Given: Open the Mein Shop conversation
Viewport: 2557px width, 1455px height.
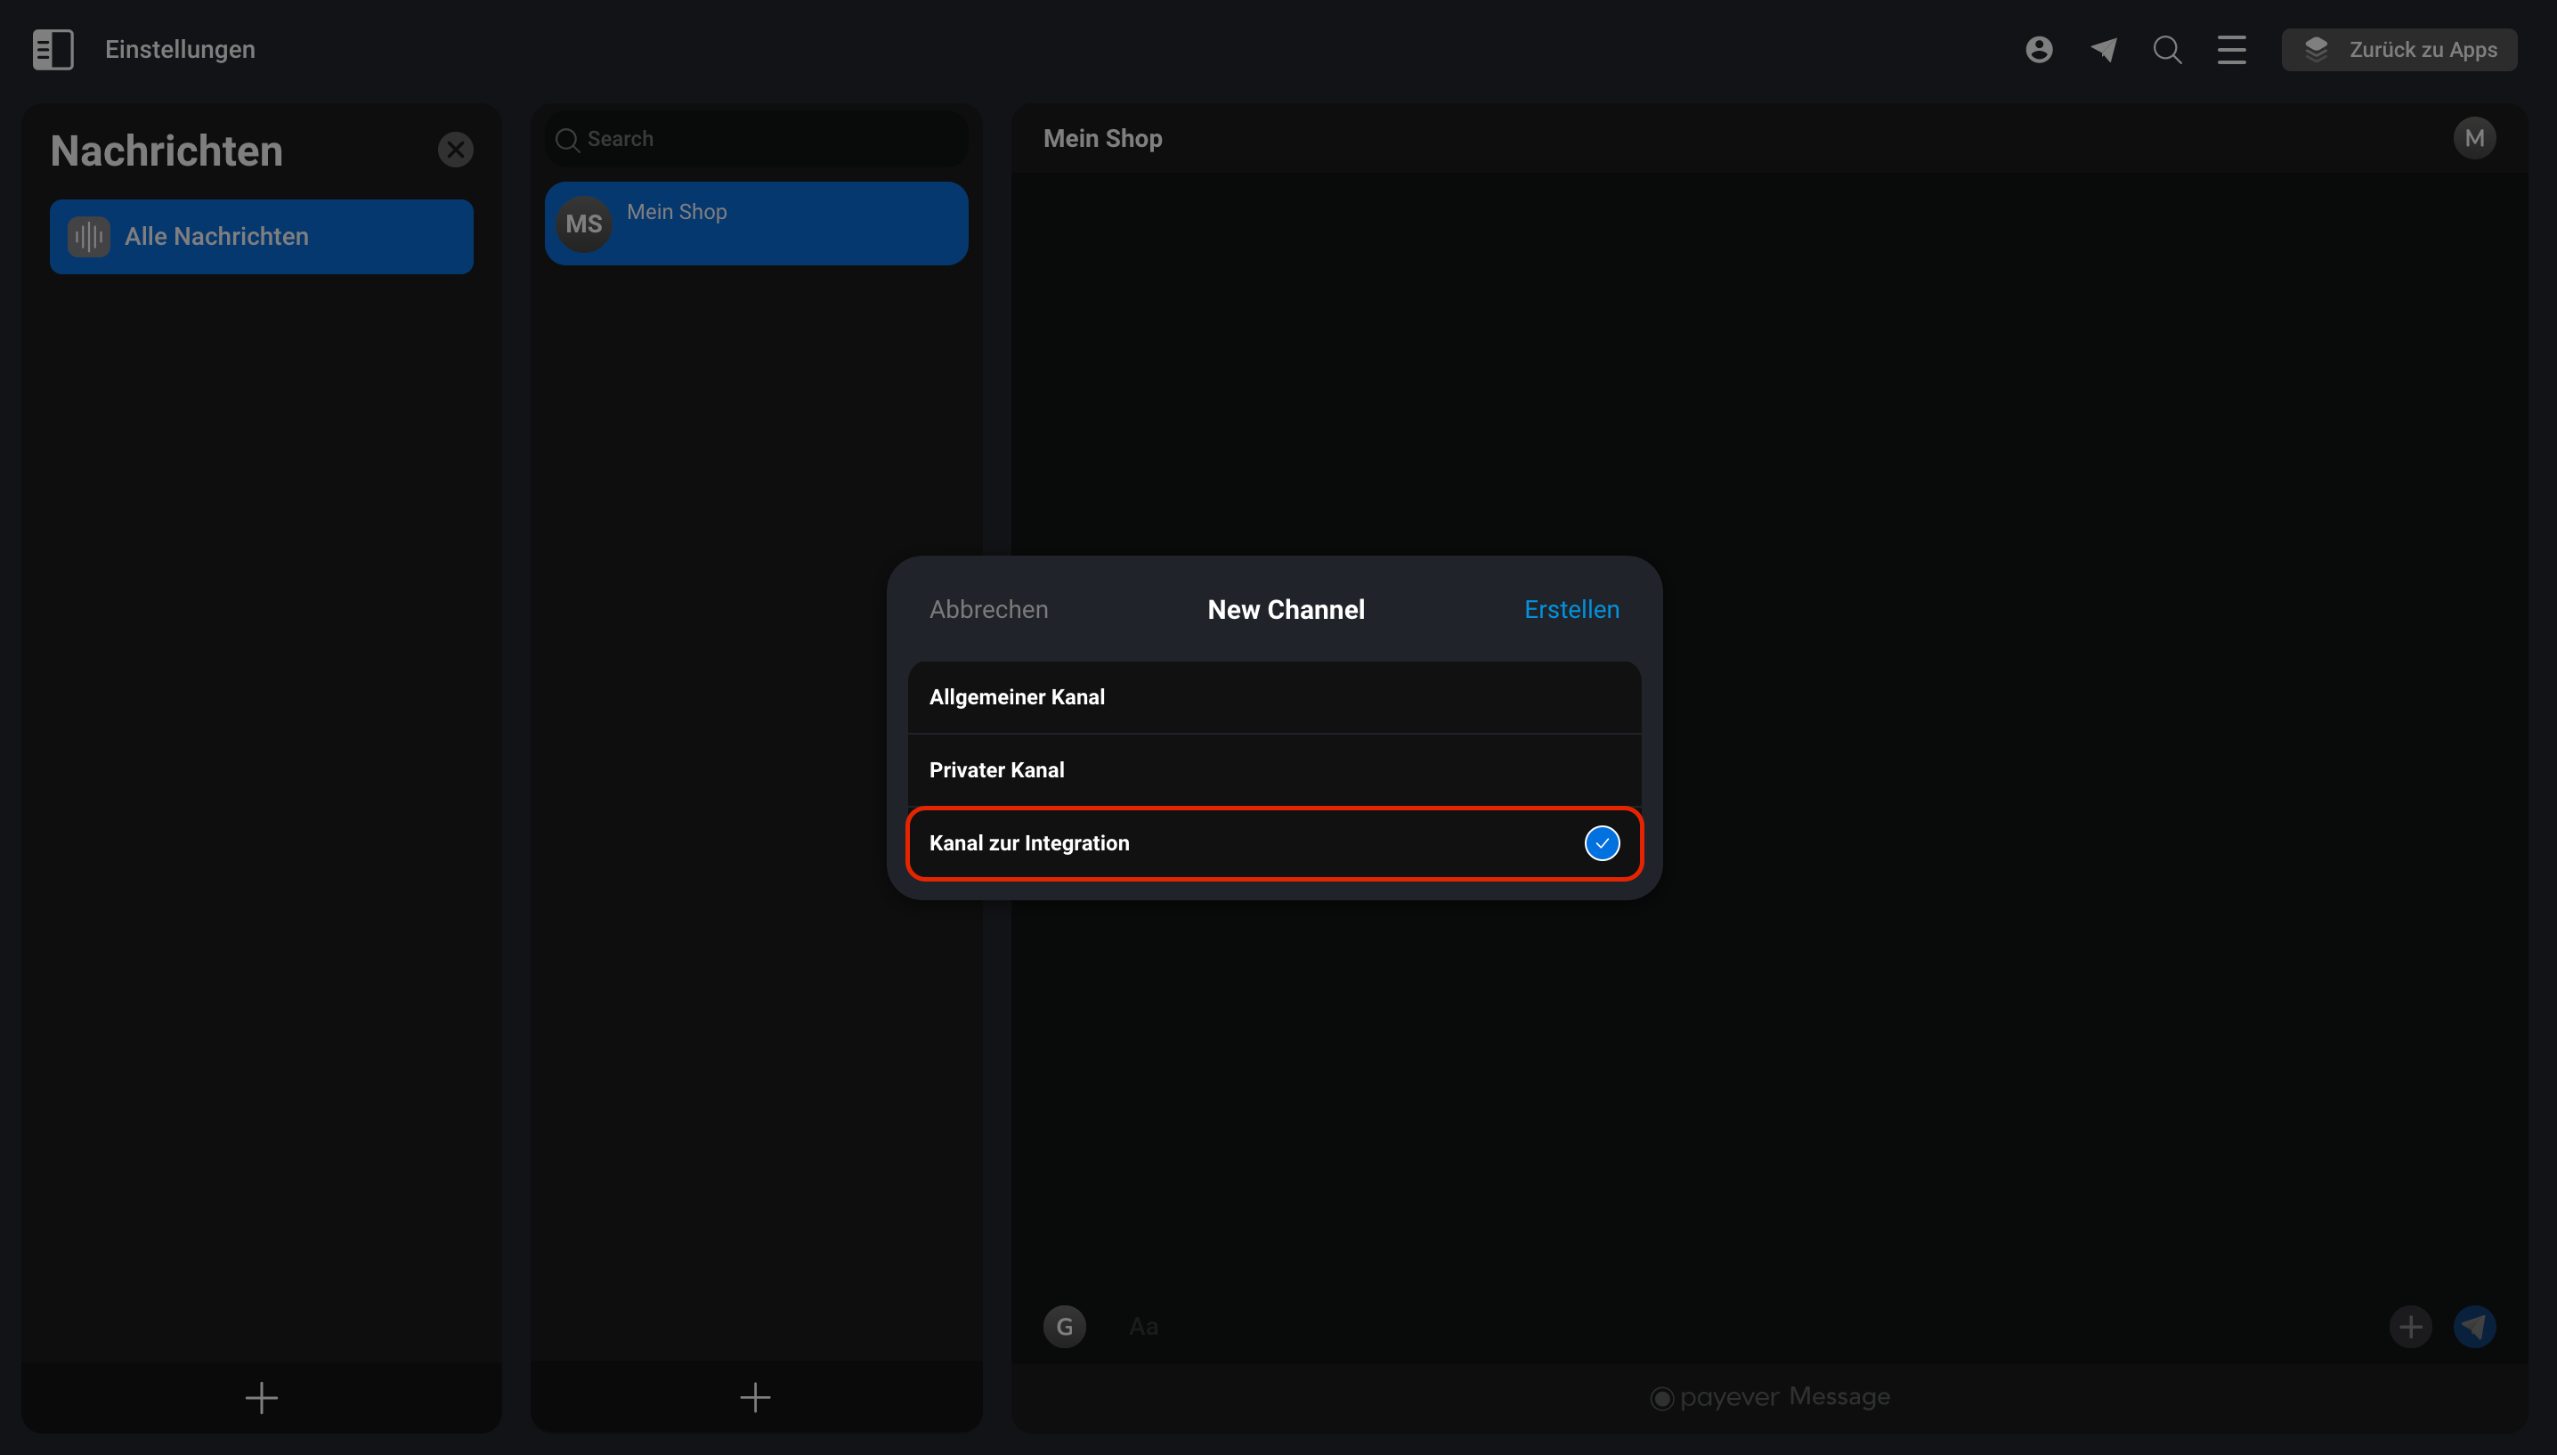Looking at the screenshot, I should coord(756,223).
